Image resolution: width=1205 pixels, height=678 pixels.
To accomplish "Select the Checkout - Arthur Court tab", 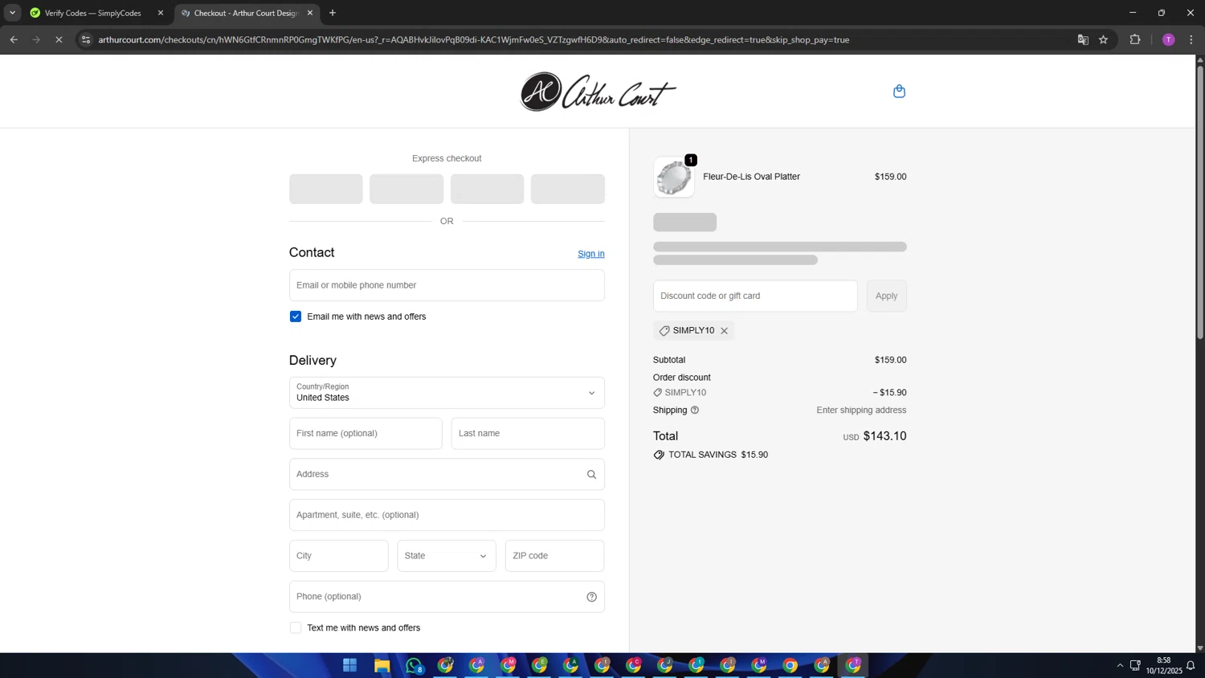I will tap(246, 13).
